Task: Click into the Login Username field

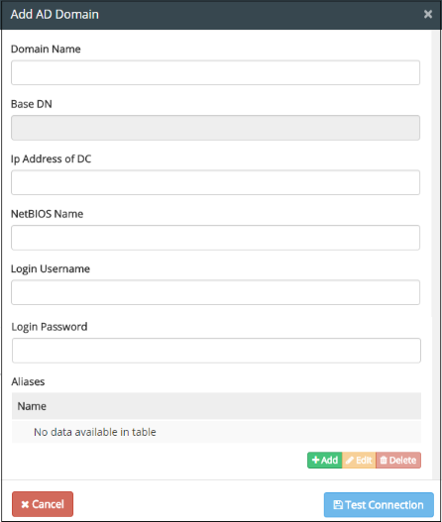Action: pyautogui.click(x=215, y=292)
